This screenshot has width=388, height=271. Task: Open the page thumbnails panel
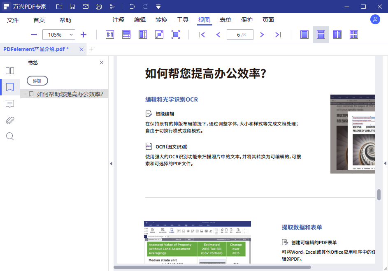point(9,71)
